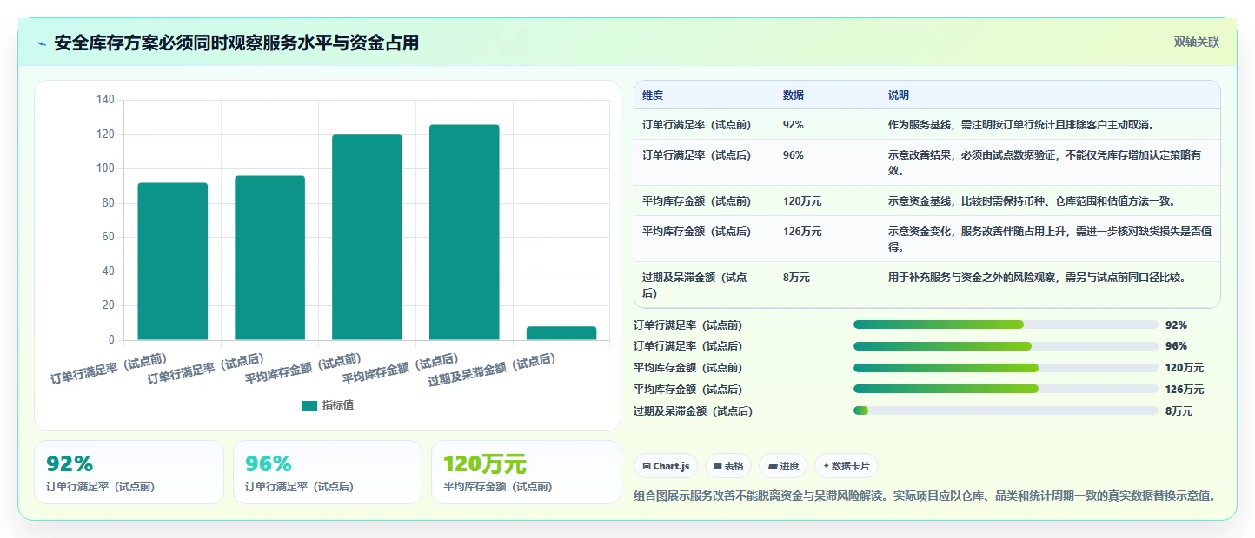Click the 双轴关联 label in header
The image size is (1255, 538).
1197,42
